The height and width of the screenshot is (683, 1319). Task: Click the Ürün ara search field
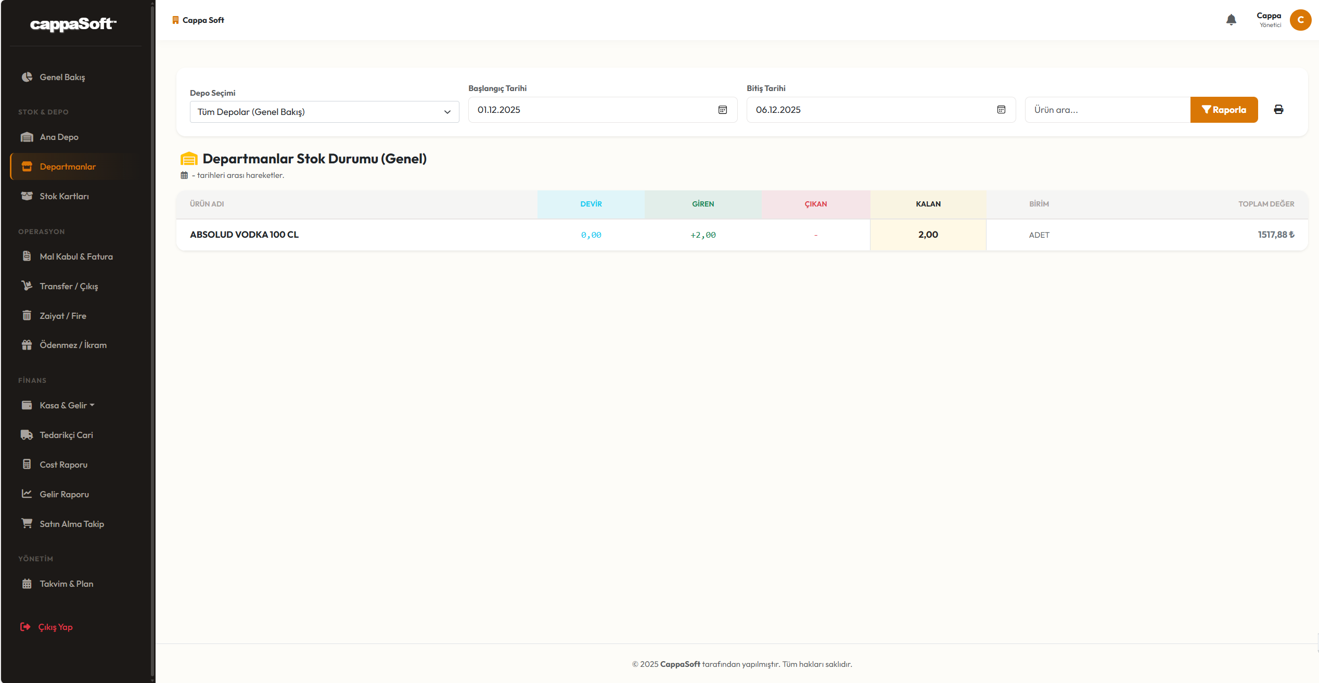tap(1107, 110)
